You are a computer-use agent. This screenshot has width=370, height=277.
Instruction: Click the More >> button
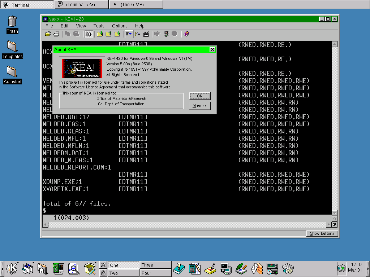[199, 106]
